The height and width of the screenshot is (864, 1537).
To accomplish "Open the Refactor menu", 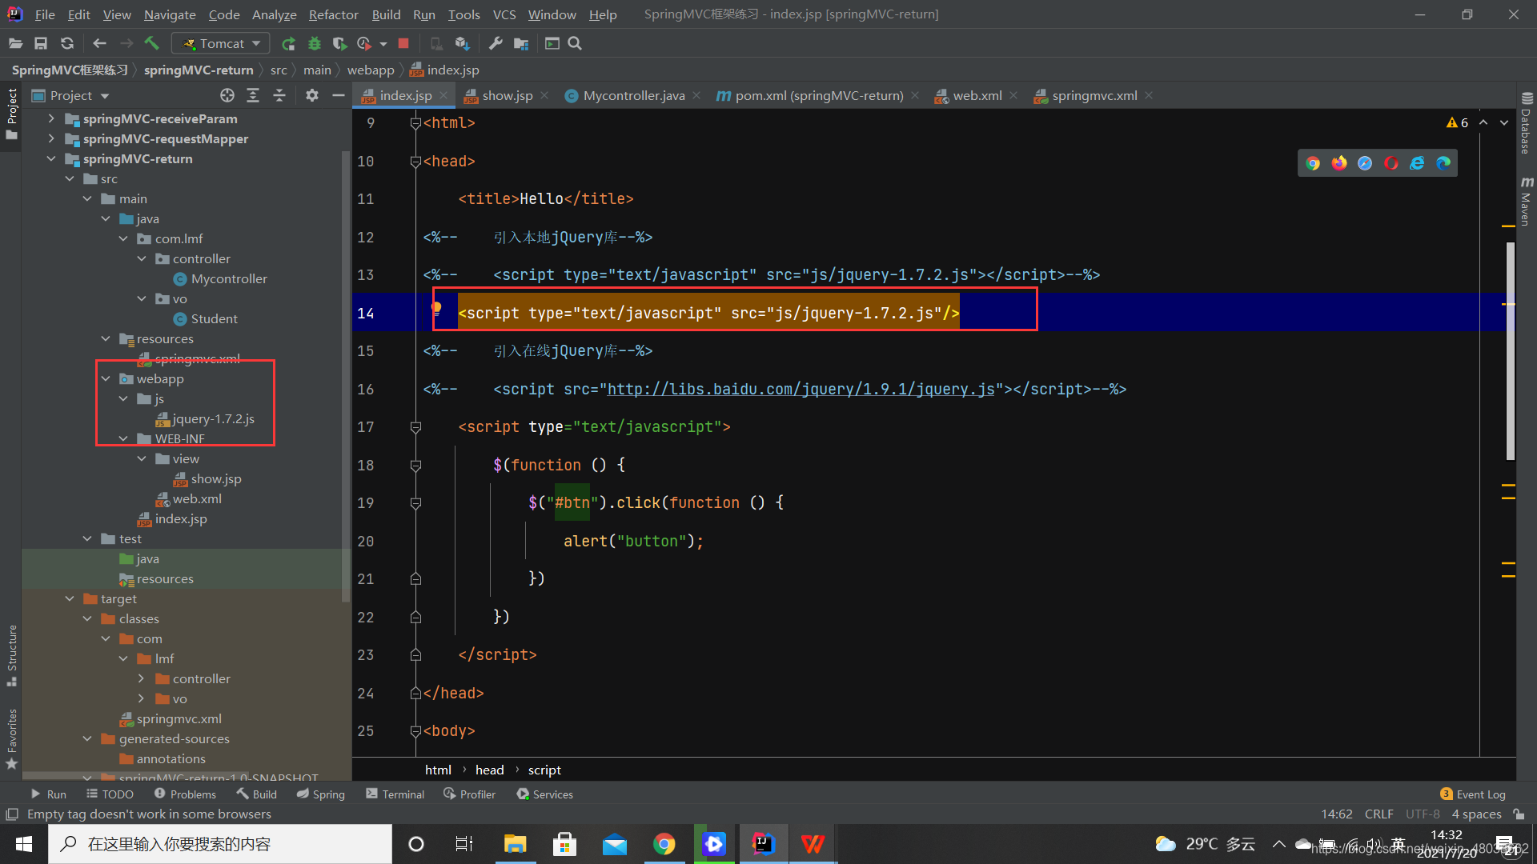I will pos(333,14).
